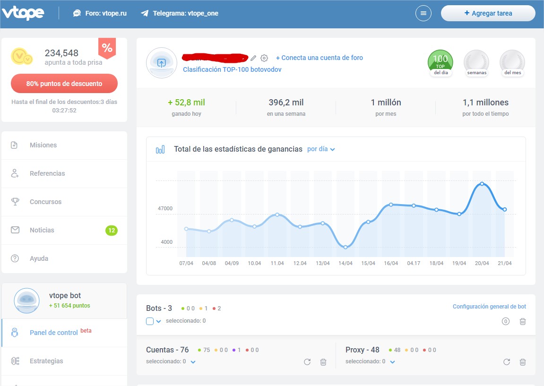
Task: Click the 16/04 chart data point
Action: 391,205
